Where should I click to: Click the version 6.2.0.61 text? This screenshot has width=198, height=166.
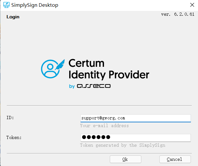pos(177,14)
